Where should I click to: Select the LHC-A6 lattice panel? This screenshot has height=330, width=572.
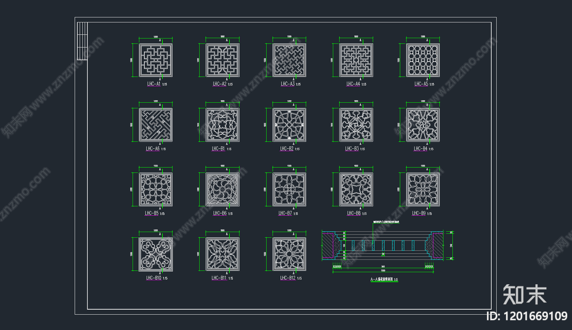pyautogui.click(x=156, y=125)
